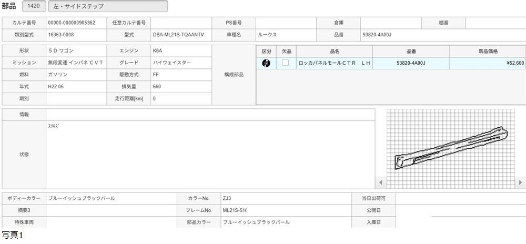Click the 区分 disc icon in parts row
526x244 pixels.
click(x=266, y=63)
